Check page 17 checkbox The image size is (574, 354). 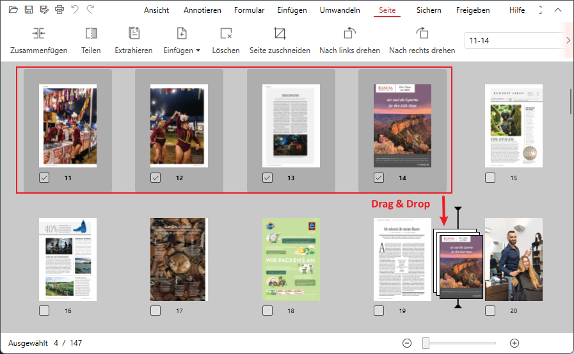pos(155,311)
